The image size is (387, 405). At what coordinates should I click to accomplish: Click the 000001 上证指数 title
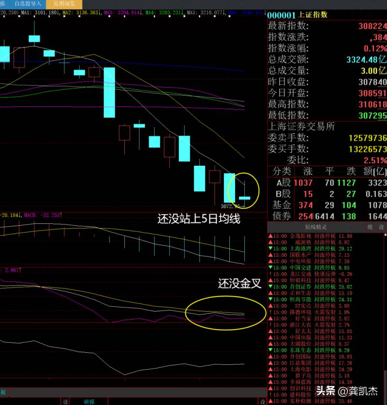coord(298,15)
